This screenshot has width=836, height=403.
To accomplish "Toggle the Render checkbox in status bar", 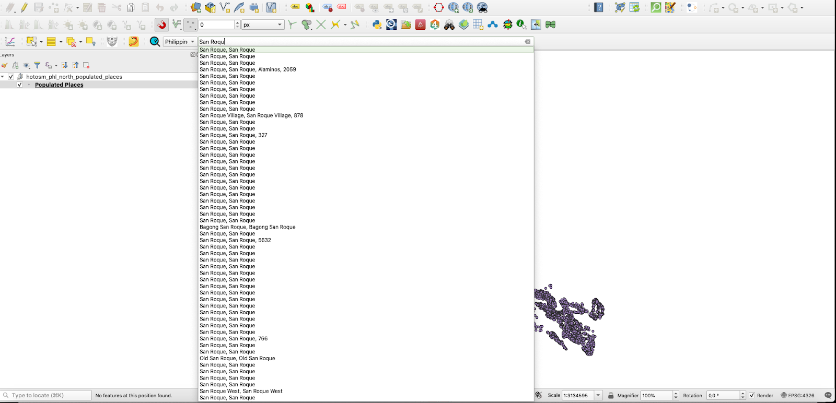I will [752, 396].
